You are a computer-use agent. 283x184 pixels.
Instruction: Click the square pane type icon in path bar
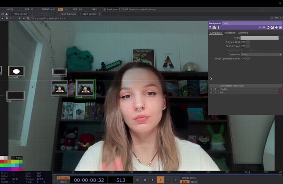[6, 18]
